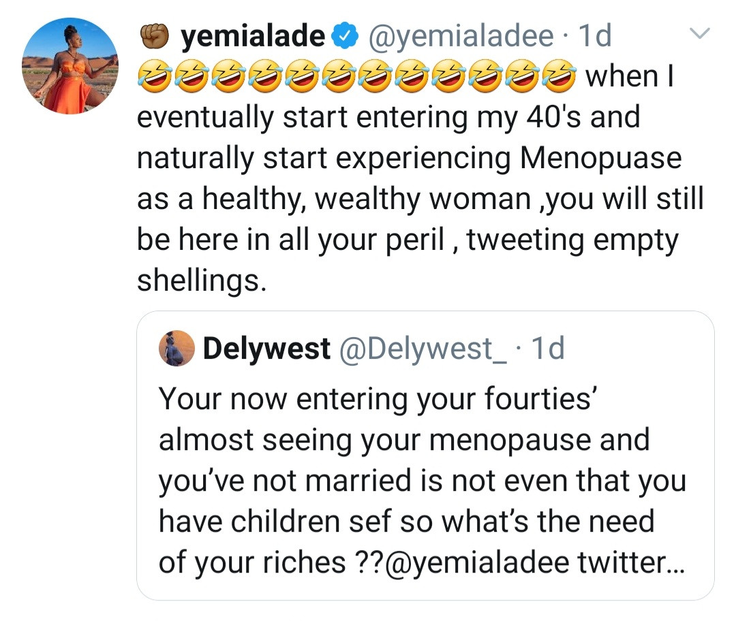Open Delywest's small avatar
Viewport: 736px width, 621px height.
177,348
